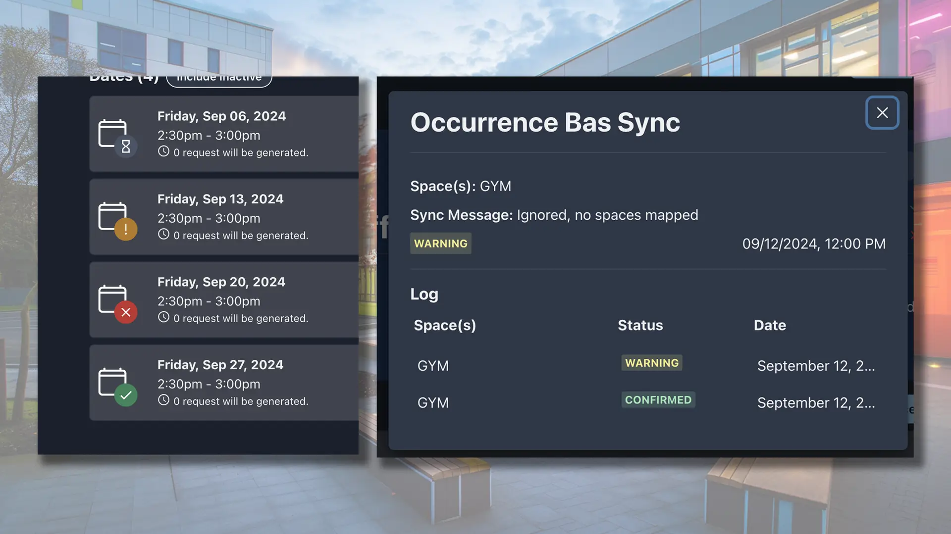The width and height of the screenshot is (951, 534).
Task: Click the clock icon on the Sep 20 card
Action: [x=163, y=318]
